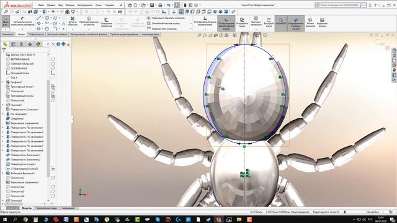The height and width of the screenshot is (223, 397).
Task: Open Быстрые привязки dropdown arrow
Action: (256, 29)
